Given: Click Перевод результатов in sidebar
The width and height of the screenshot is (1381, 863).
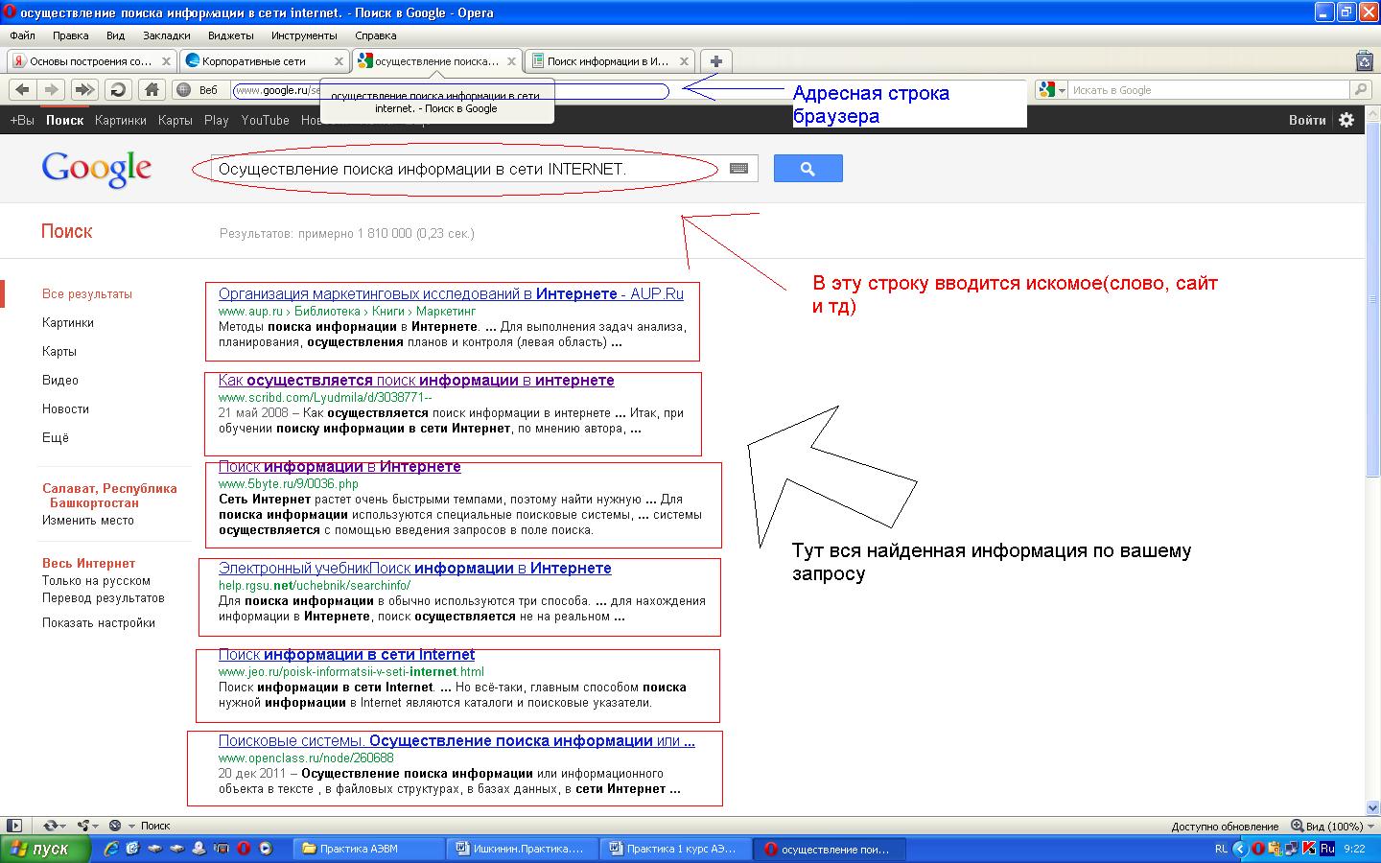Looking at the screenshot, I should pyautogui.click(x=104, y=597).
